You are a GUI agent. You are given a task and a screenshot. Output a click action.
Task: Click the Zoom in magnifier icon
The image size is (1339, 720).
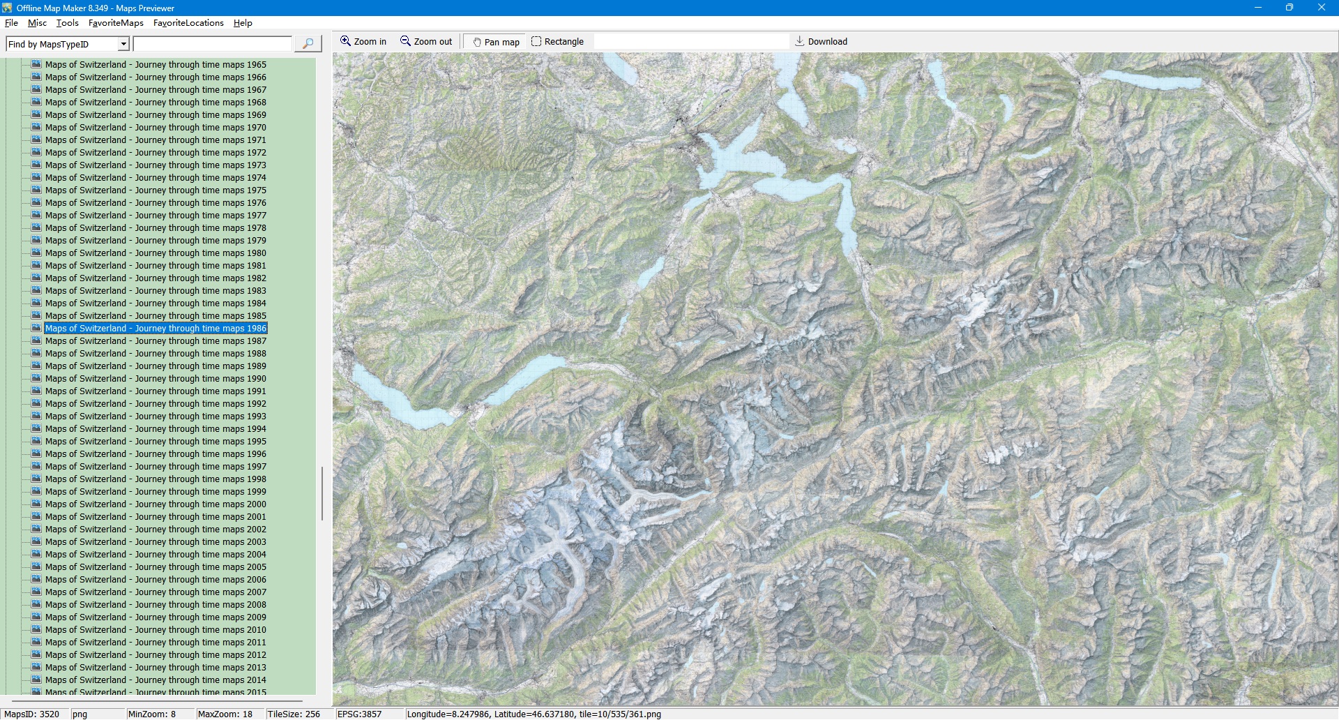[x=345, y=41]
